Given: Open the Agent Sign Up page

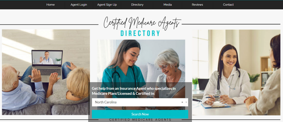Looking at the screenshot, I should 107,5.
